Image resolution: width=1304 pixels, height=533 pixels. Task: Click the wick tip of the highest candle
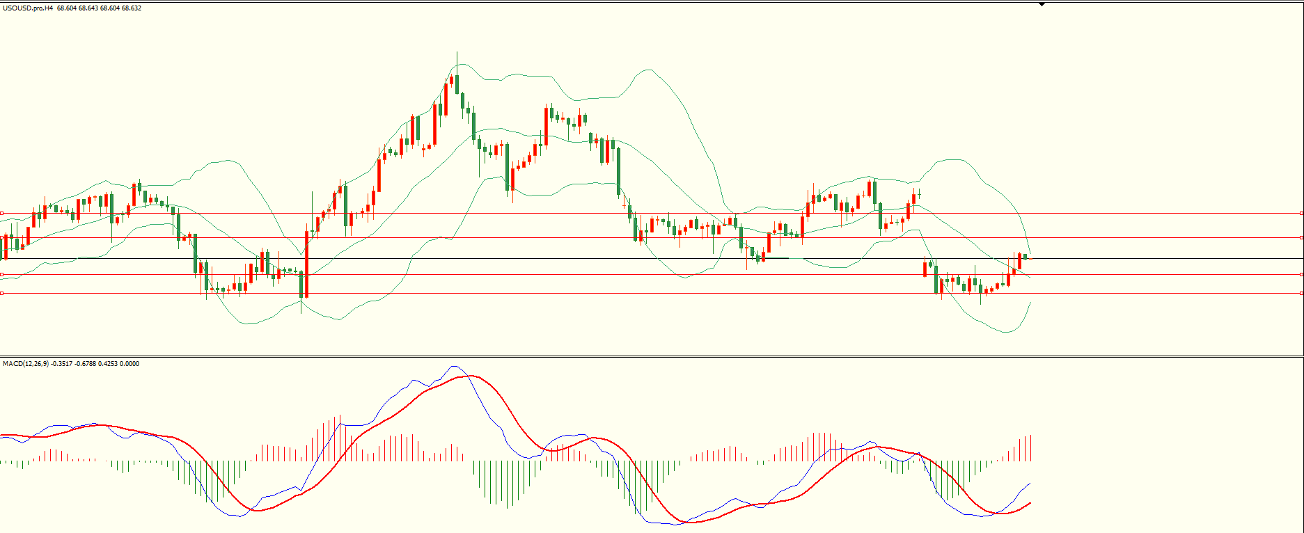(457, 52)
